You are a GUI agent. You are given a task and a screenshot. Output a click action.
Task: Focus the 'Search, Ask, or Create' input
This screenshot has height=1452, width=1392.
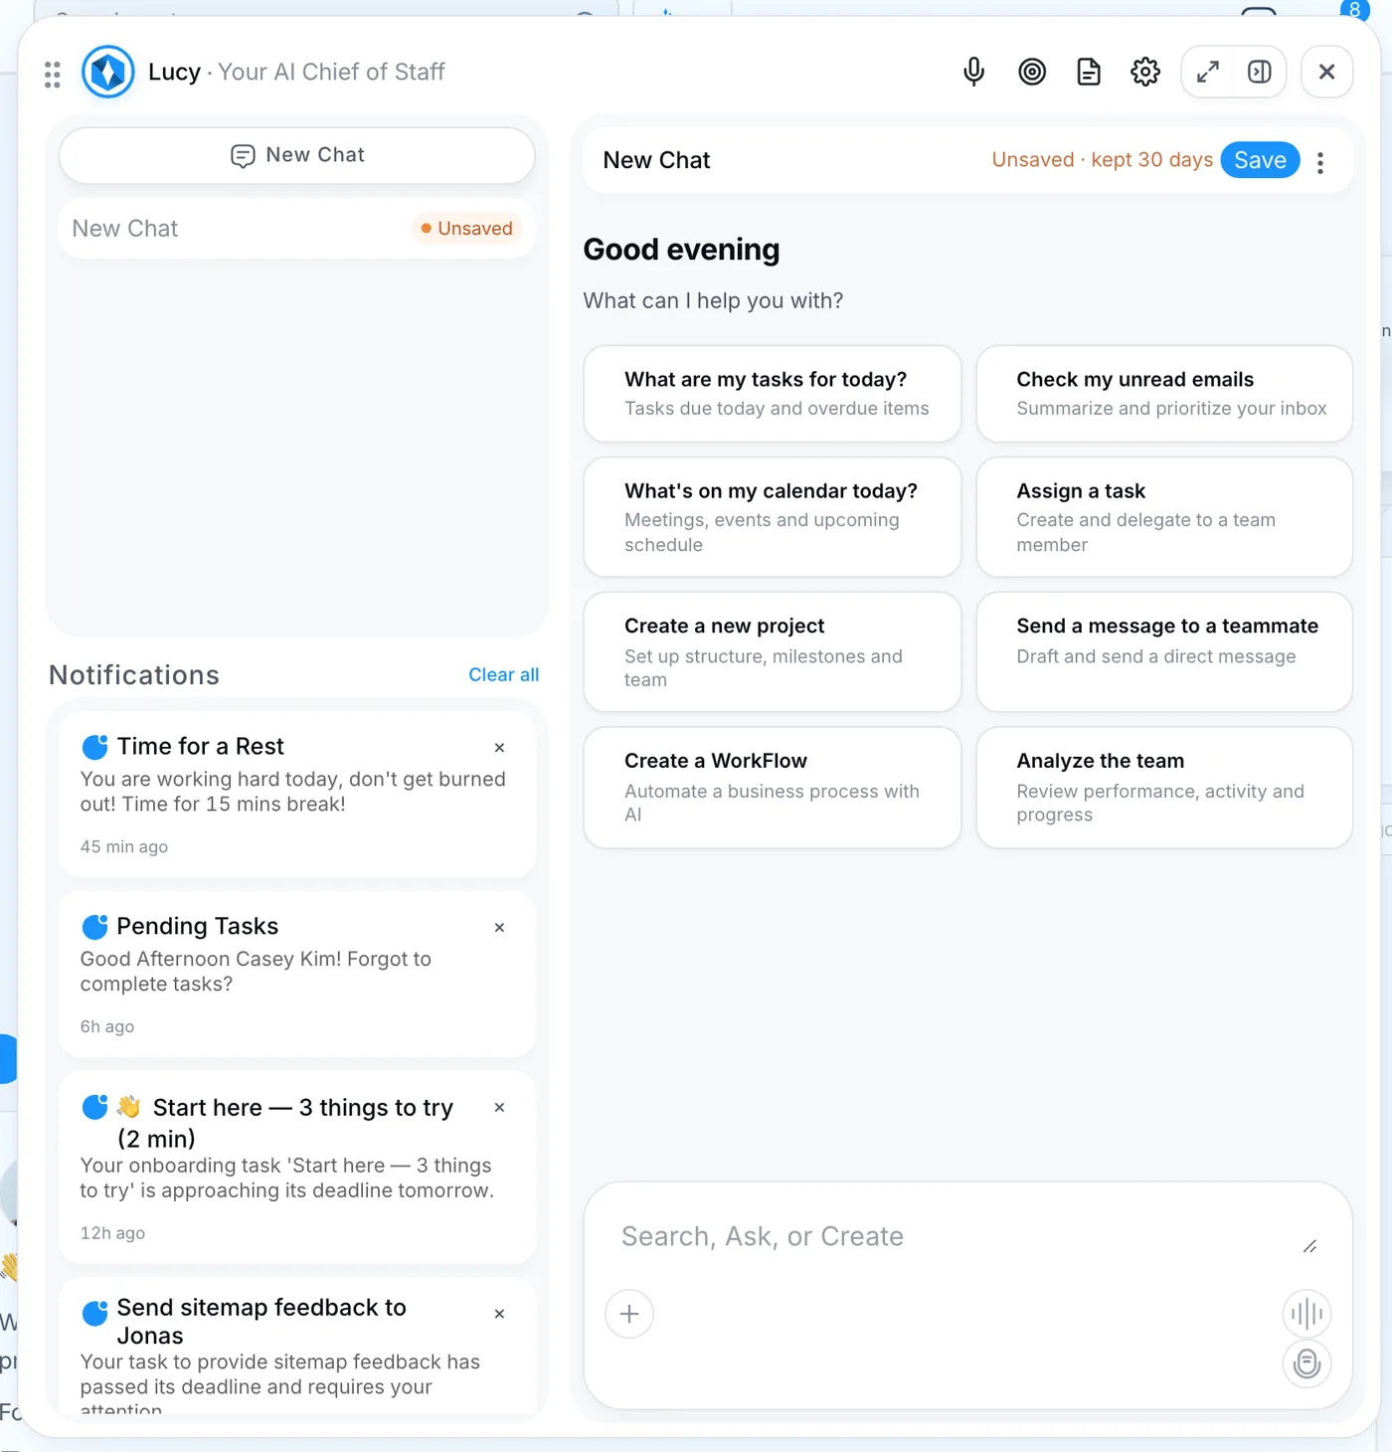[x=955, y=1237]
